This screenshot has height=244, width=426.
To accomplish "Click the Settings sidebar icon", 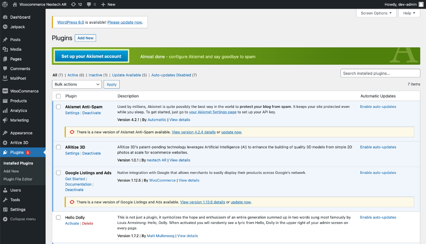I will click(x=5, y=209).
